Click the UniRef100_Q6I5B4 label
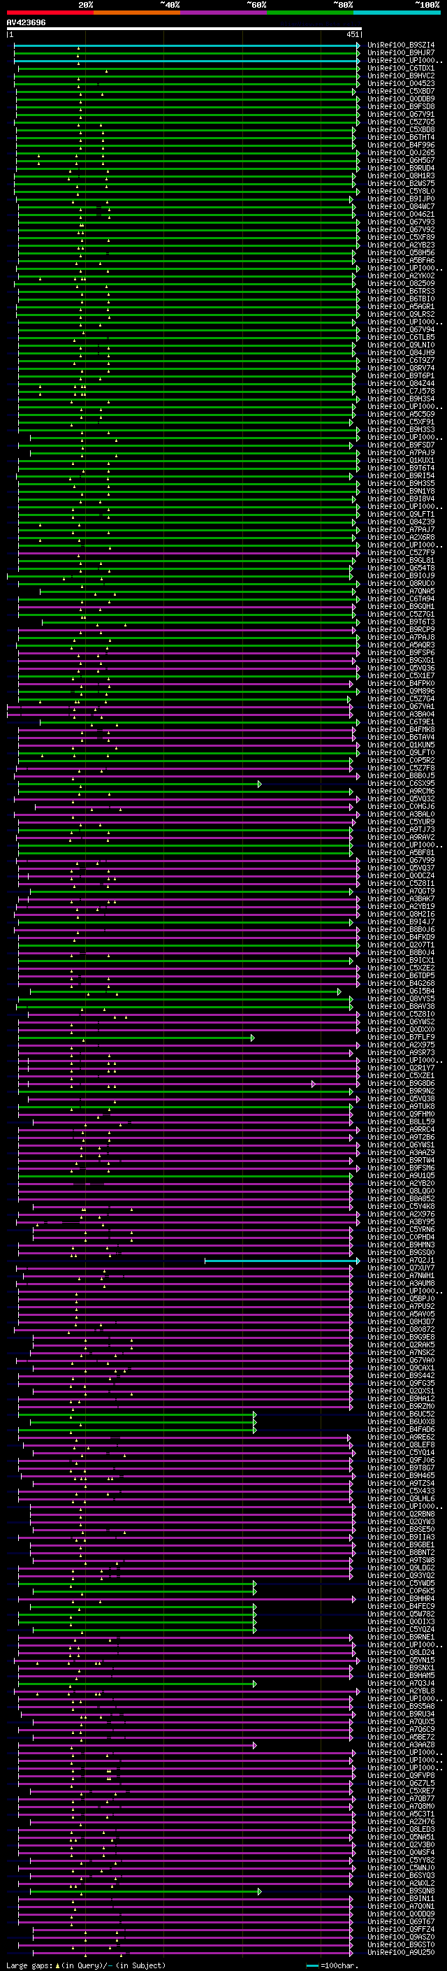 (401, 991)
